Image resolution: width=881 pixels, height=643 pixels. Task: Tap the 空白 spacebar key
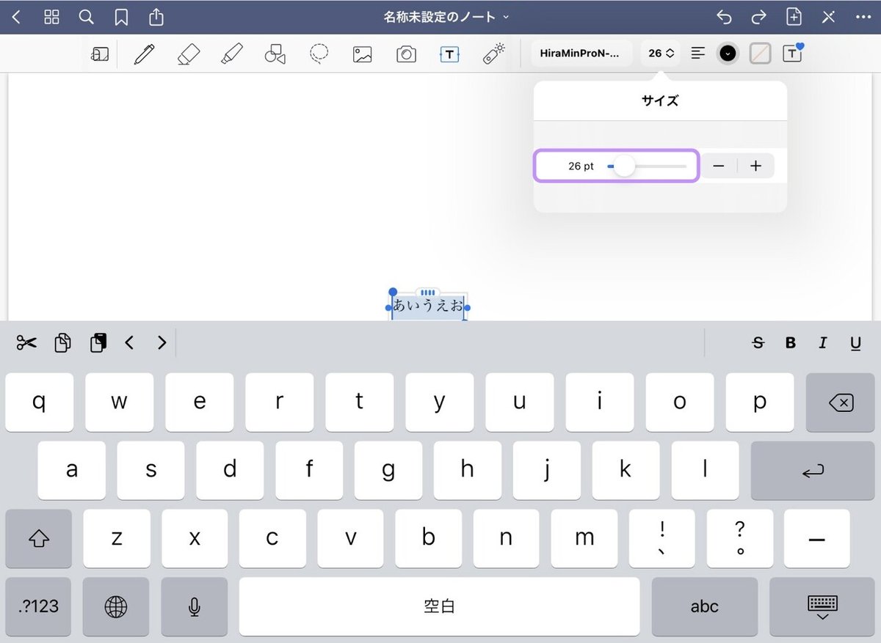(440, 606)
